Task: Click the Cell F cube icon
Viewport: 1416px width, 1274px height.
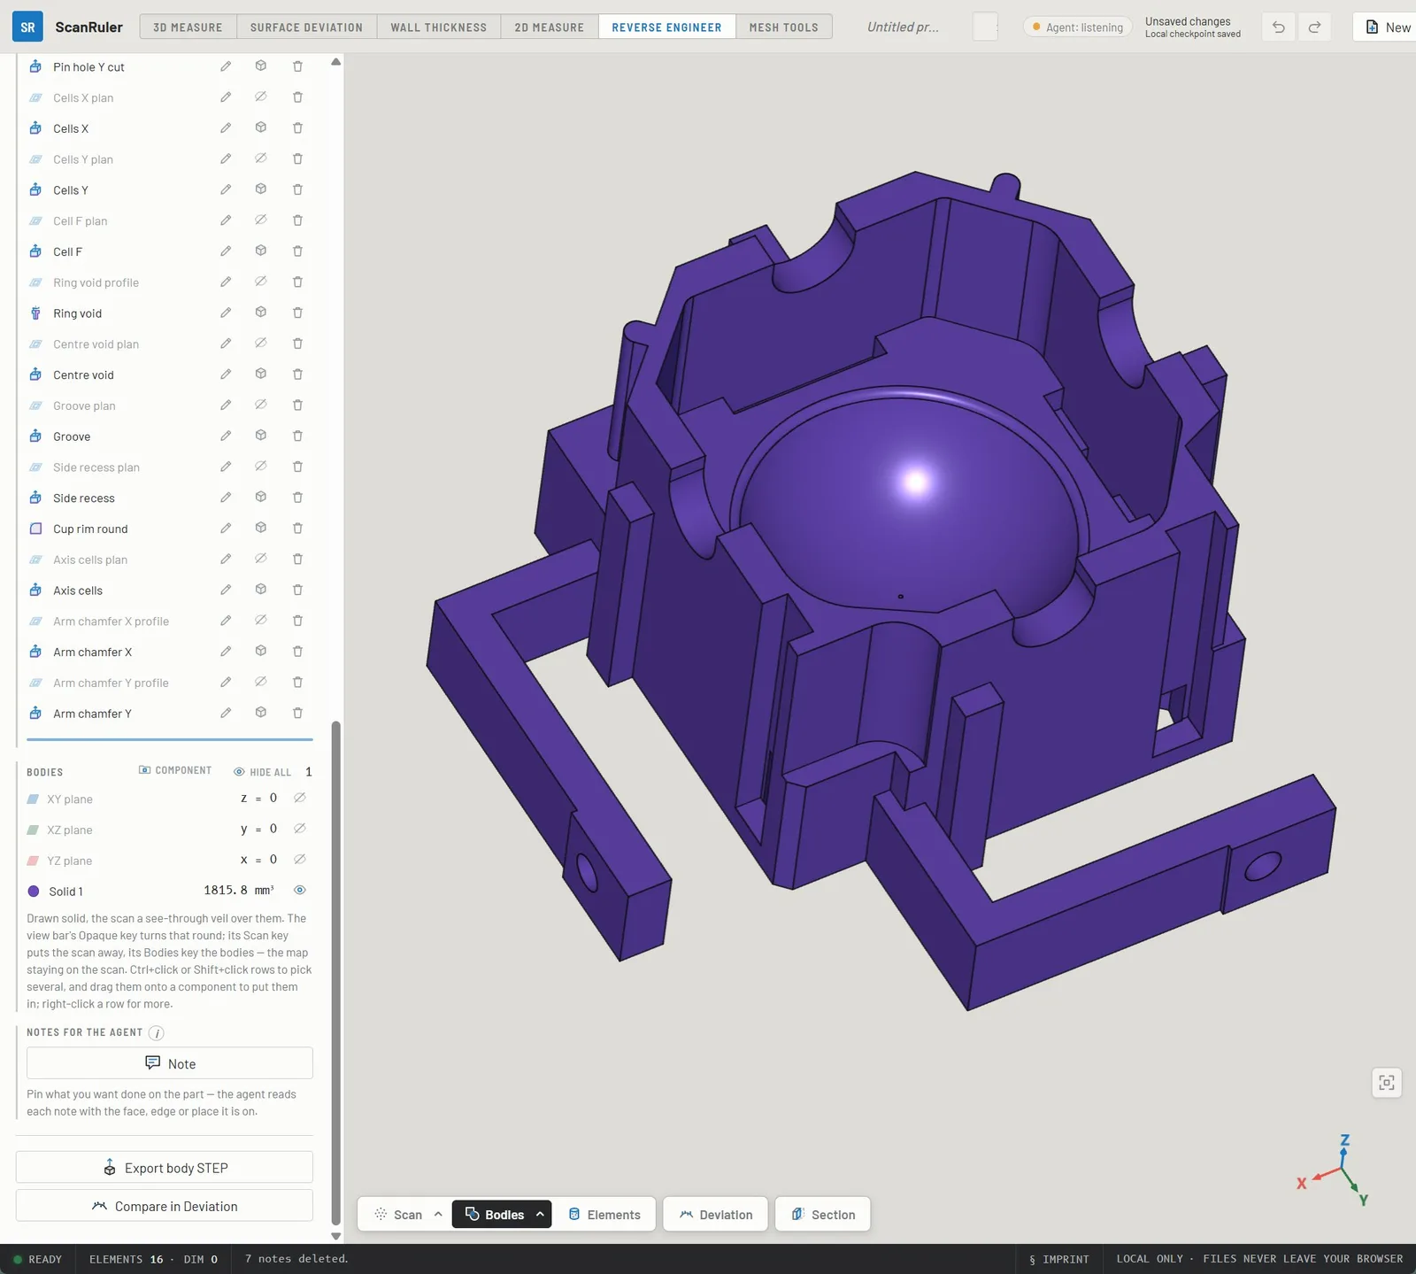Action: point(261,251)
